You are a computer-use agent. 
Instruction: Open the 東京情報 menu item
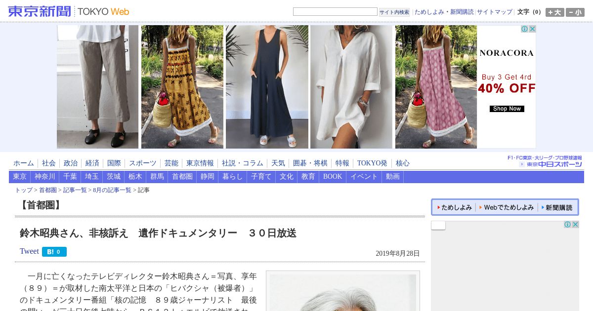[x=200, y=163]
